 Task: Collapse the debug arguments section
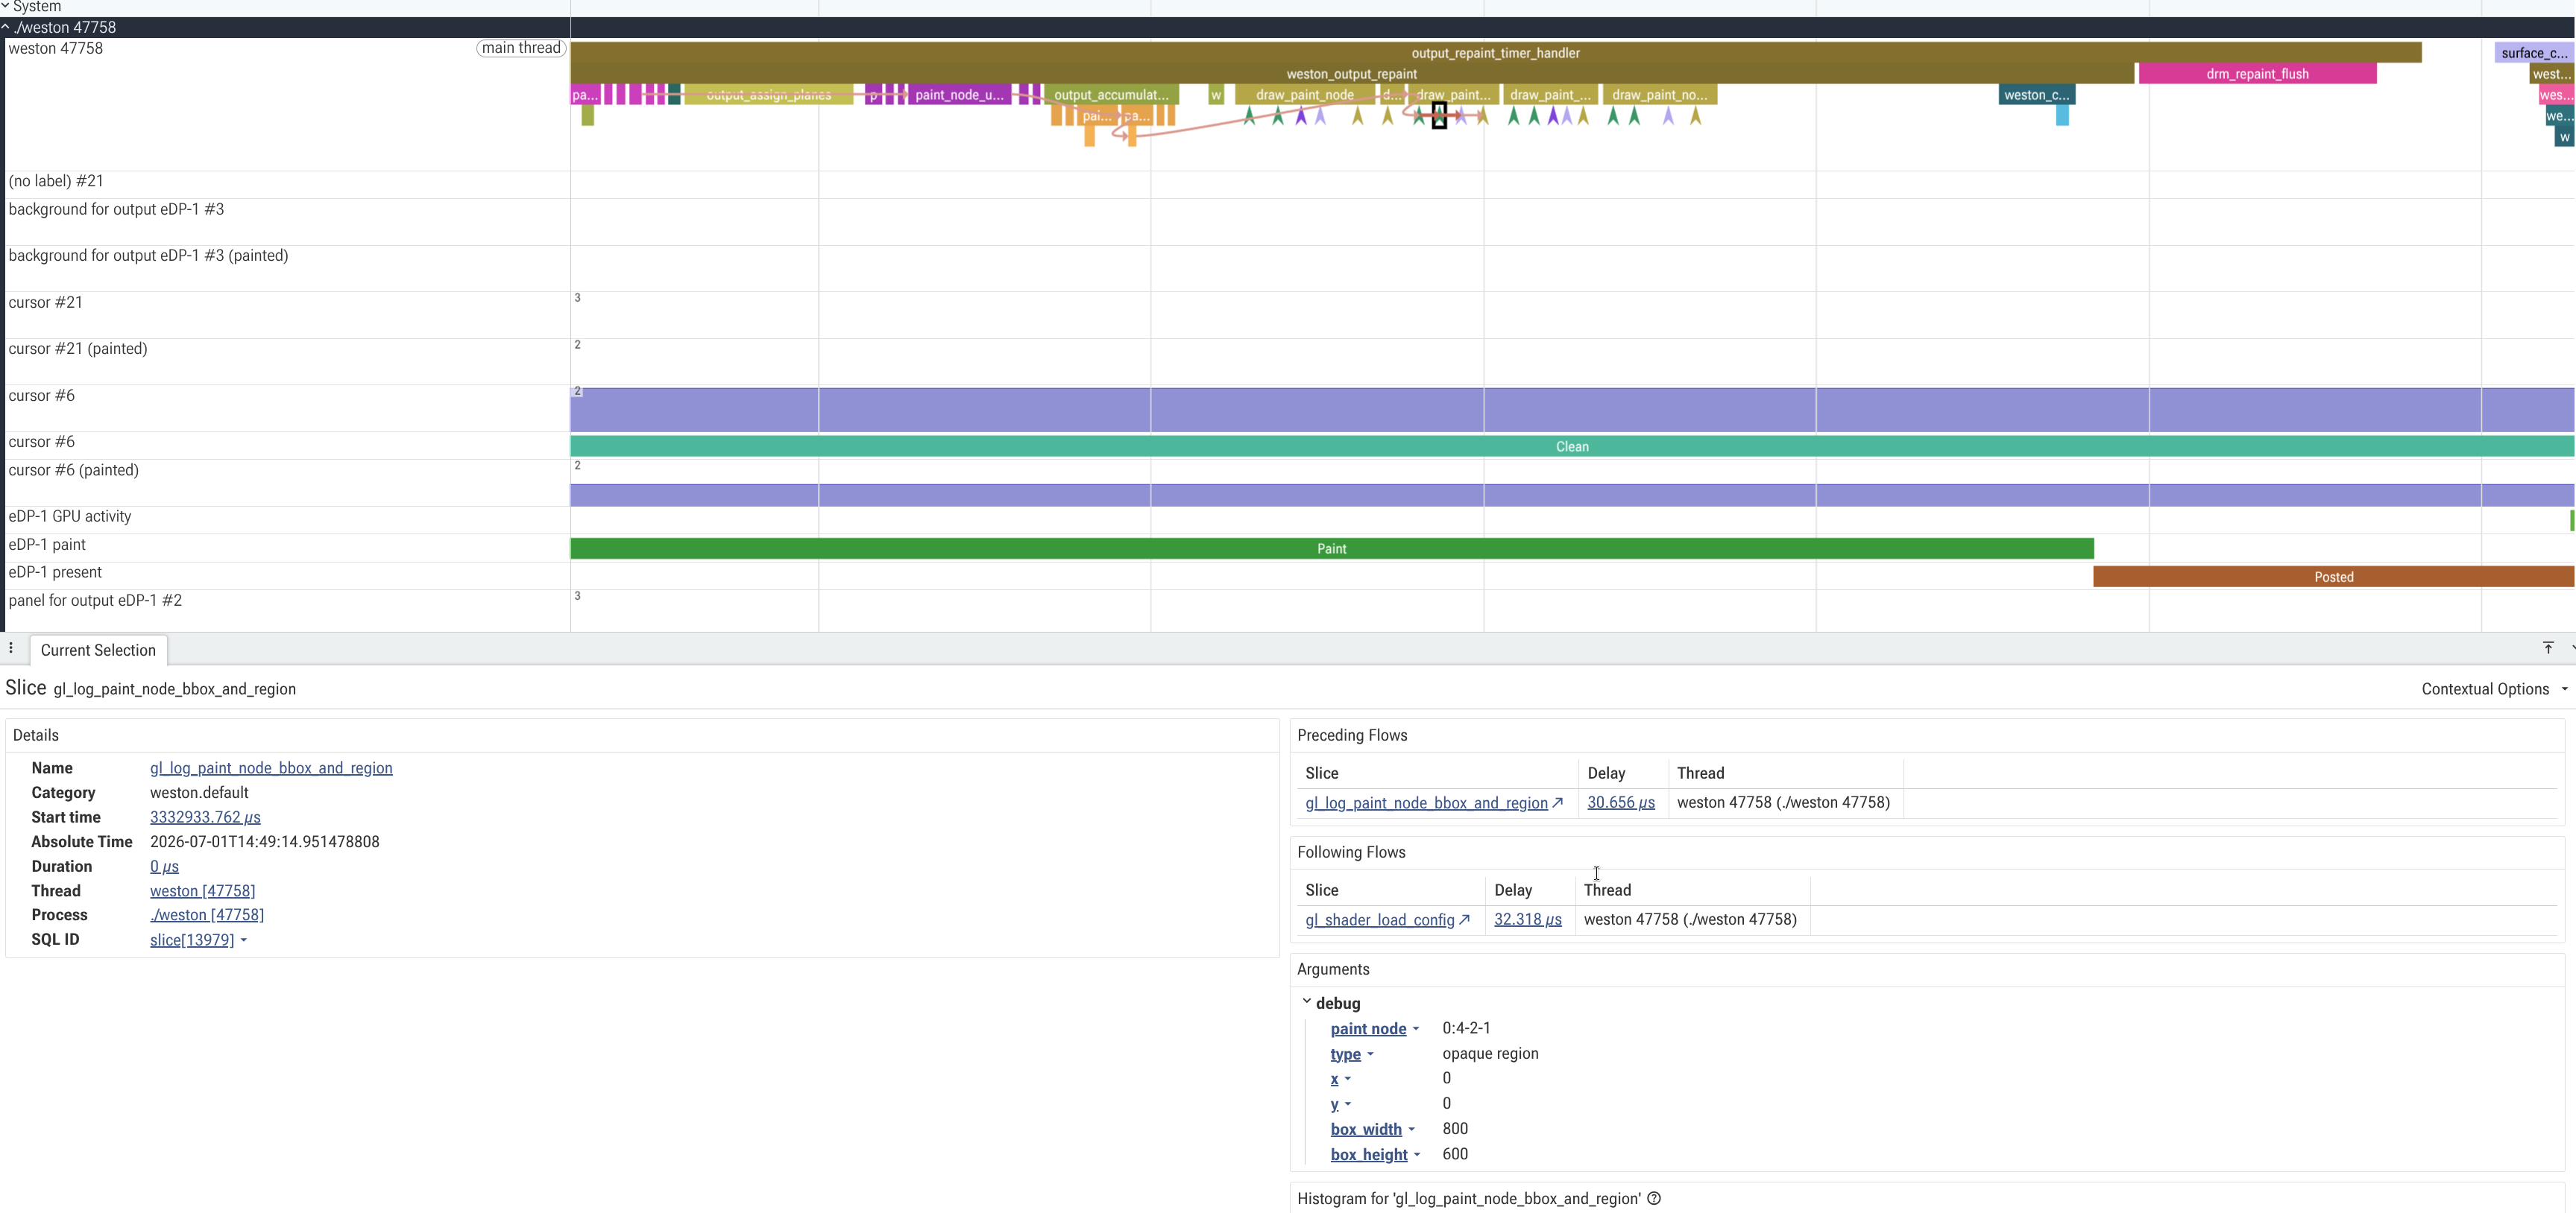pos(1306,1003)
